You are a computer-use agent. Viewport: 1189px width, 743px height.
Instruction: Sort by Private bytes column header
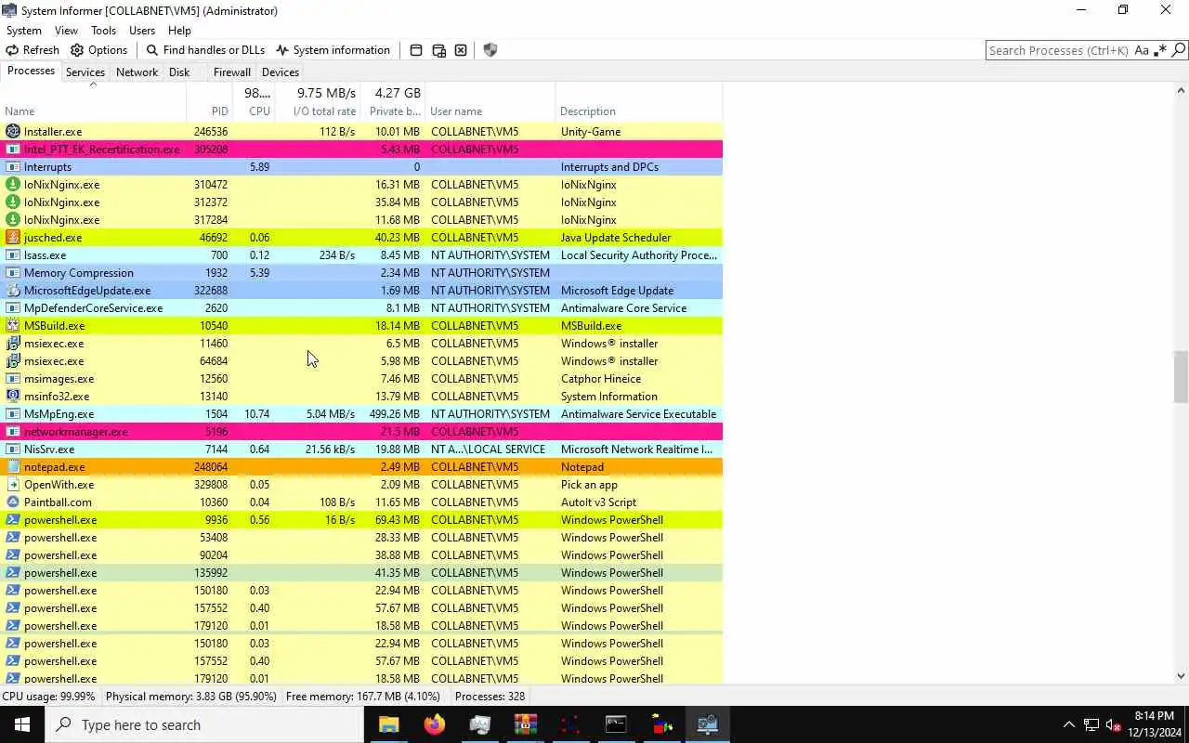click(x=393, y=102)
